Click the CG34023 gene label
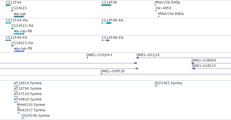231x120 pixels. click(19, 8)
